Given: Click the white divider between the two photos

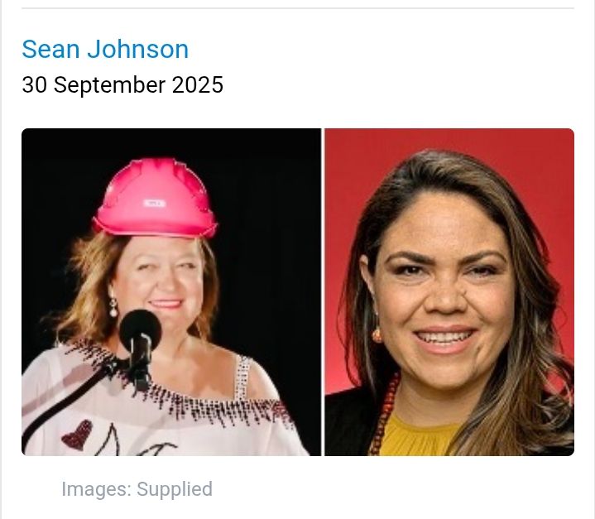Looking at the screenshot, I should [323, 292].
